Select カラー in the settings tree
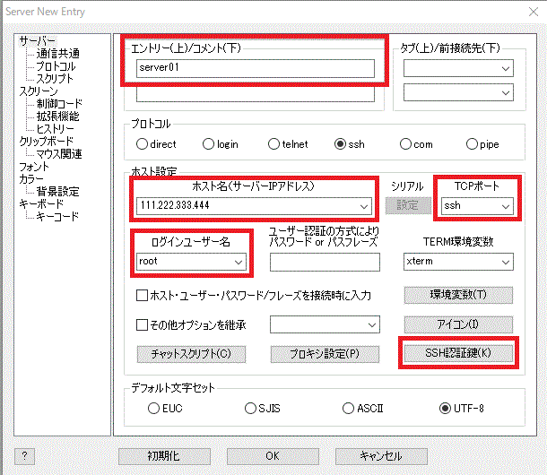 [31, 179]
